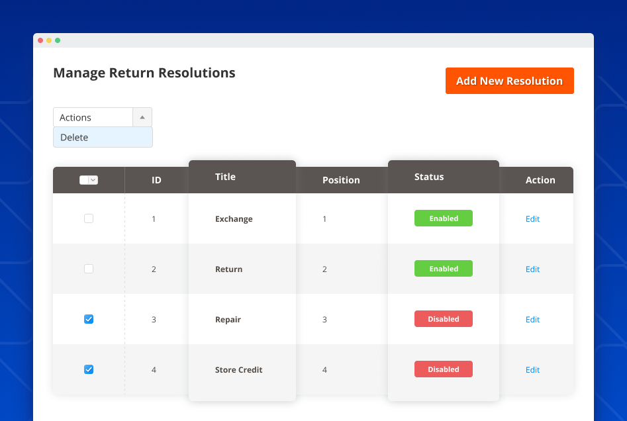Uncheck the Repair row checkbox
Viewport: 627px width, 421px height.
[89, 319]
